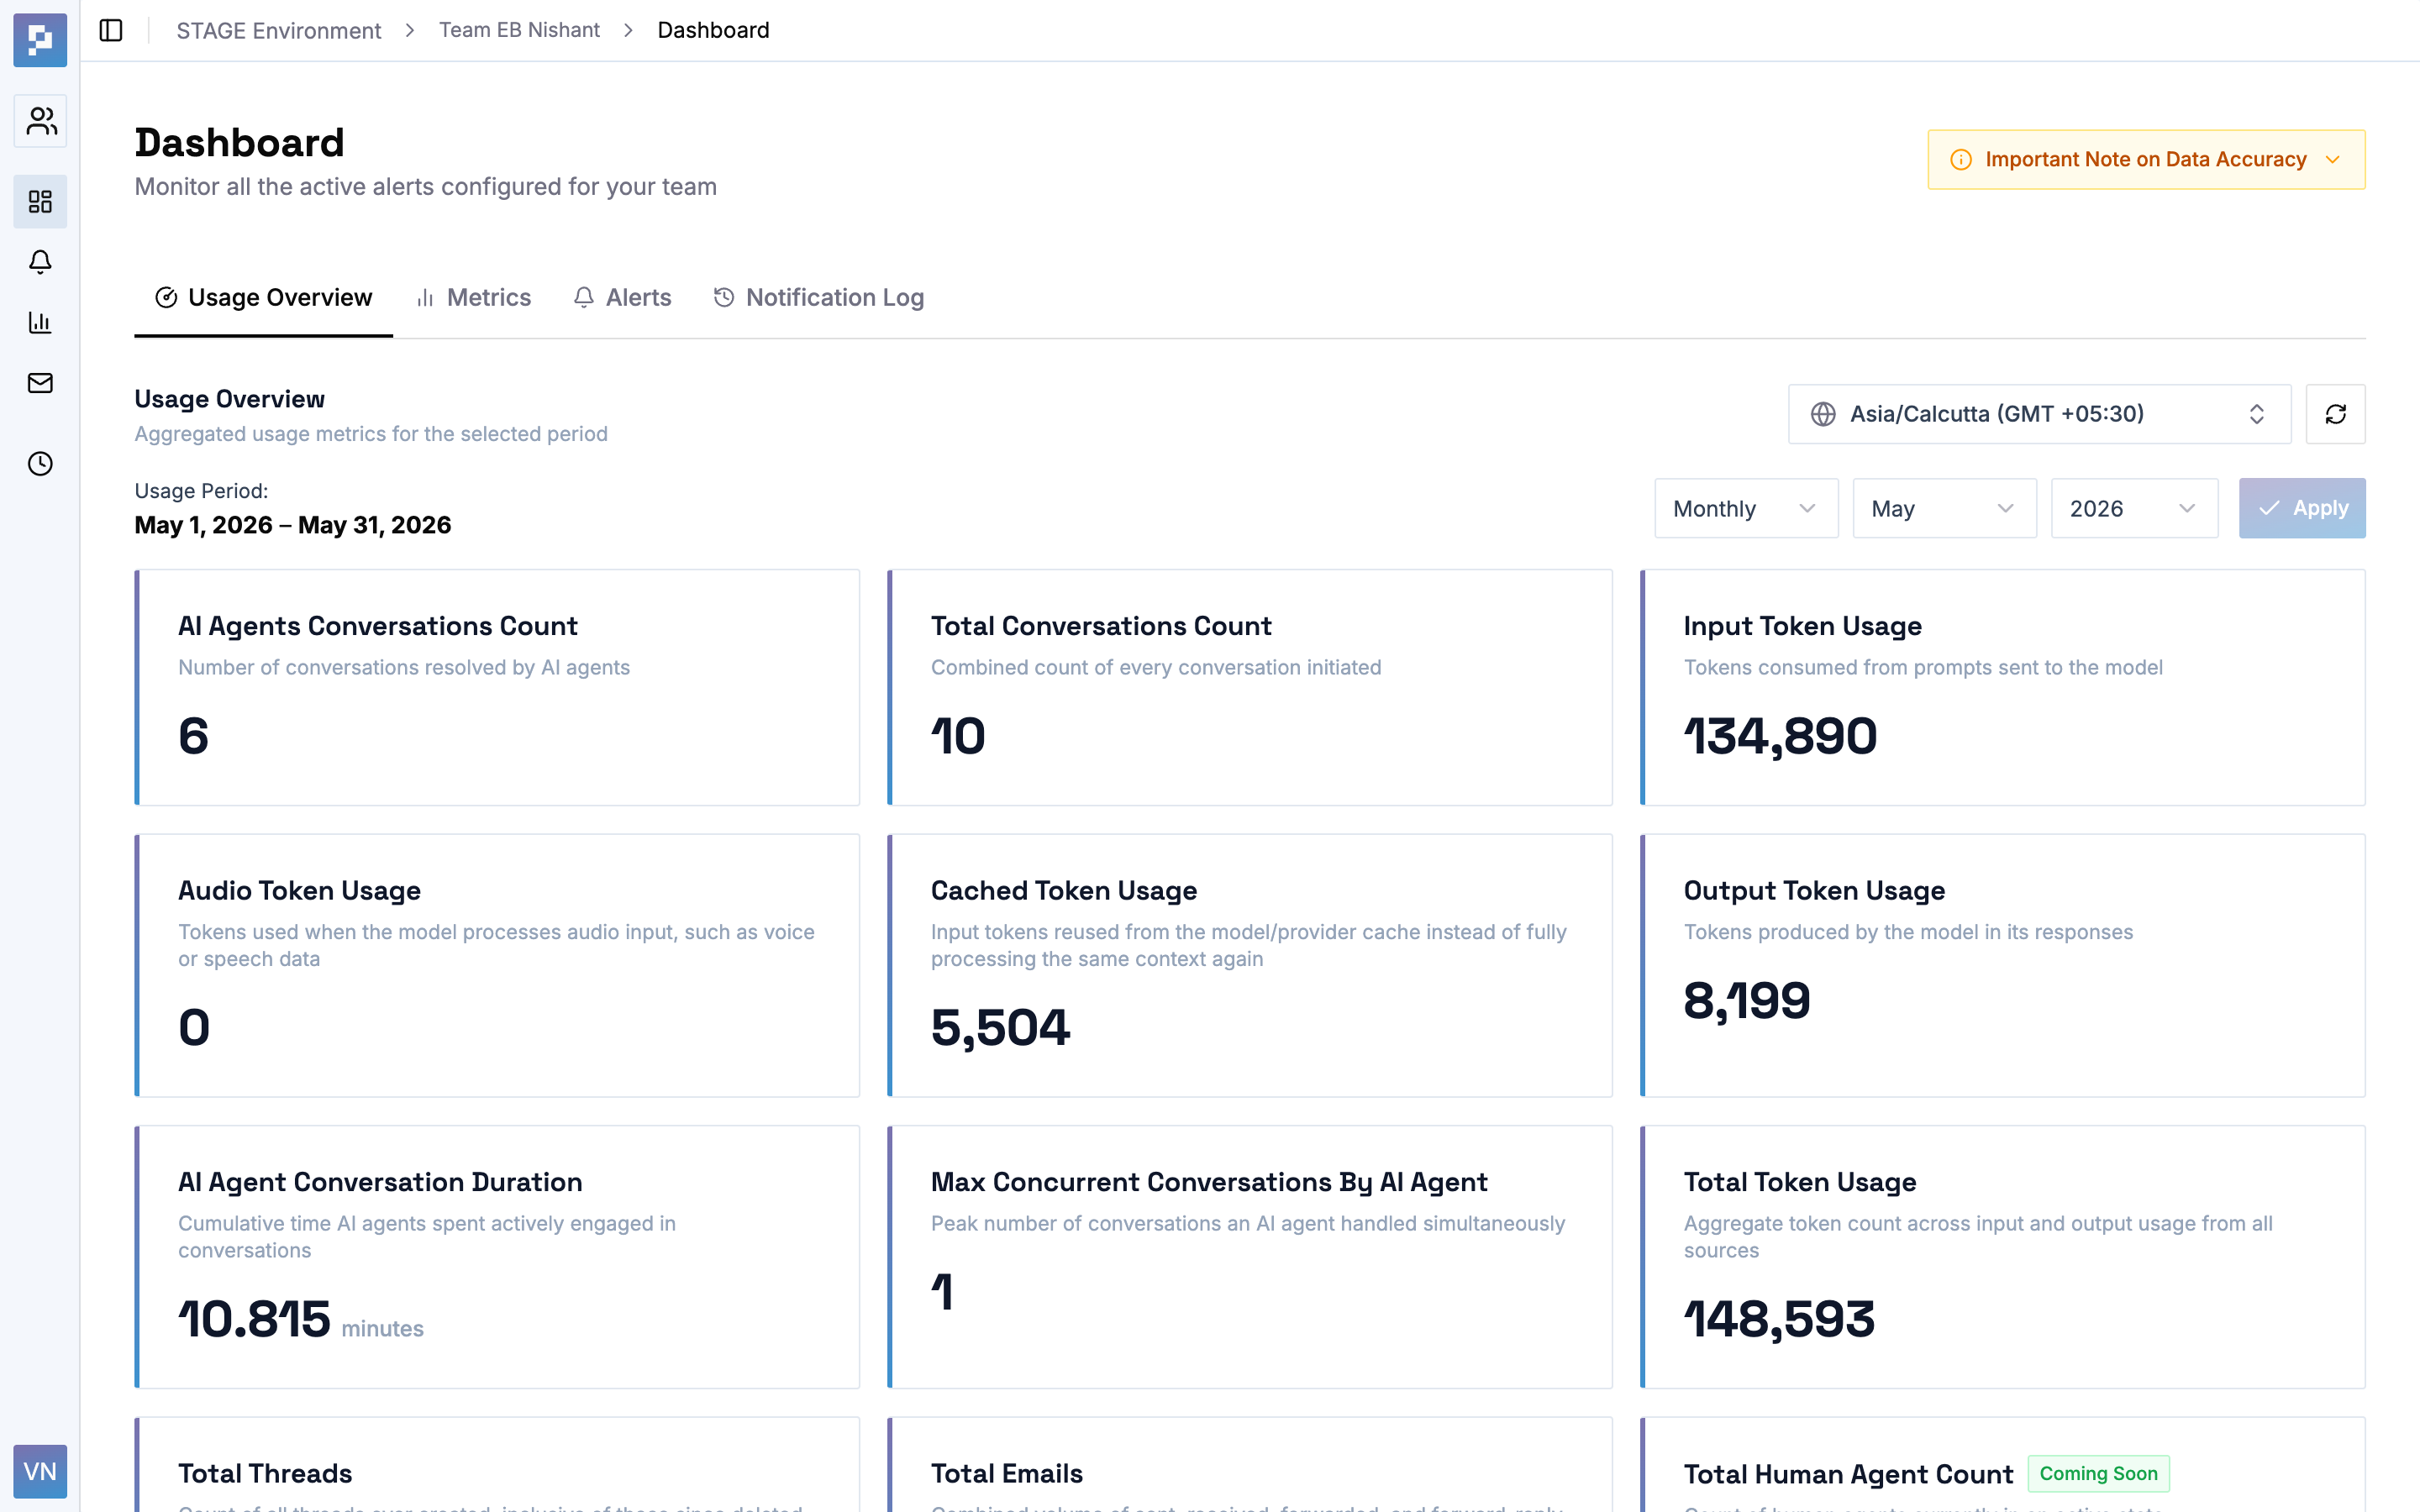Click Team EB Nishant breadcrumb

pos(519,30)
